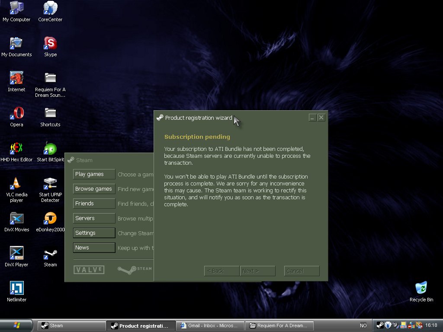Open the My Computer desktop icon
443x332 pixels.
[x=16, y=12]
